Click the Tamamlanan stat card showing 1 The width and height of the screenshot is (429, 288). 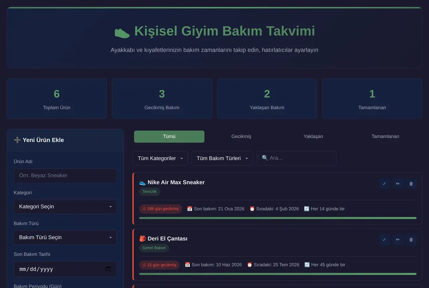372,99
